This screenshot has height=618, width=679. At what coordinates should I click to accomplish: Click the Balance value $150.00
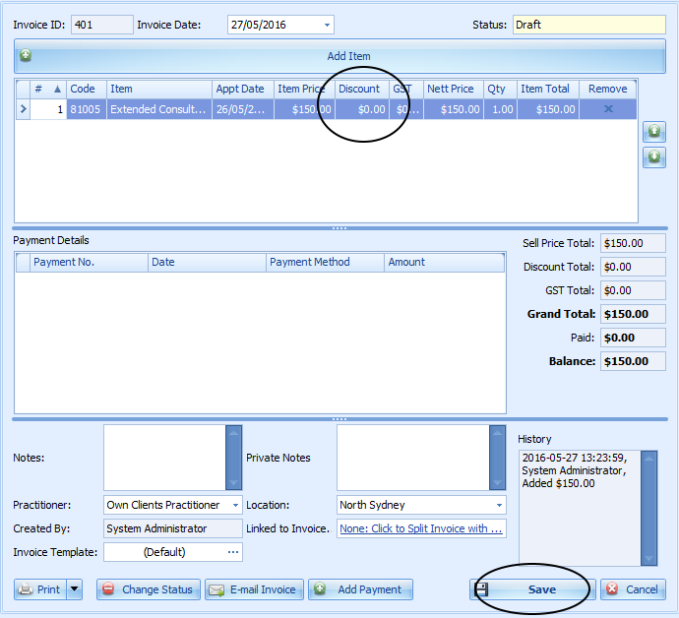tap(633, 361)
